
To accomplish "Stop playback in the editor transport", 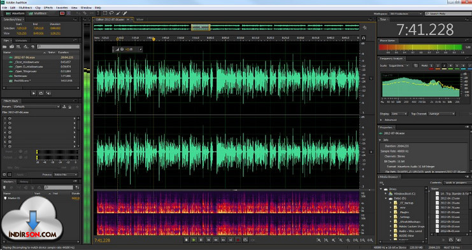I will click(x=187, y=240).
